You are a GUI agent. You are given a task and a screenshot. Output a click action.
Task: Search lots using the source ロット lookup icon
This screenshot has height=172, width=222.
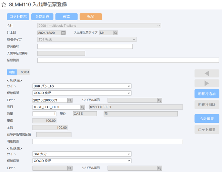point(70,100)
